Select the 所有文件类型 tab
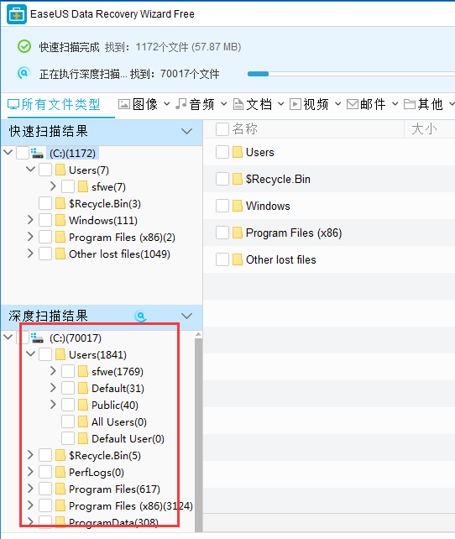The height and width of the screenshot is (539, 455). (55, 104)
